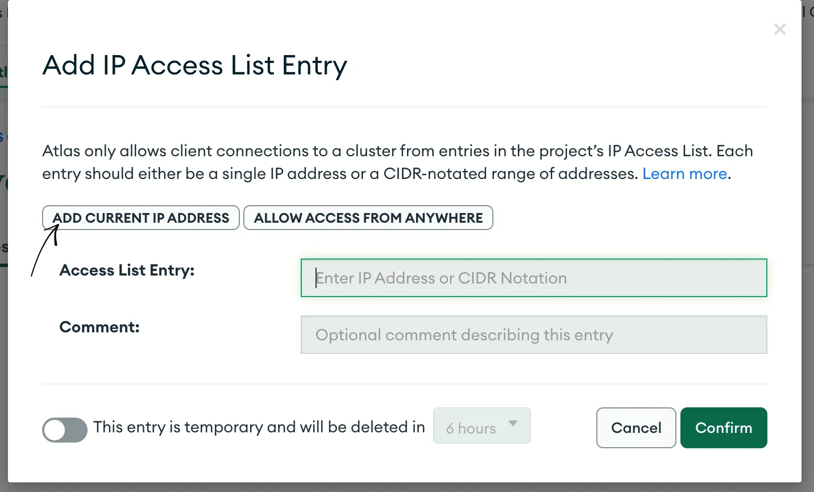Viewport: 814px width, 492px height.
Task: Click the "Comment:" field label
Action: [x=99, y=327]
